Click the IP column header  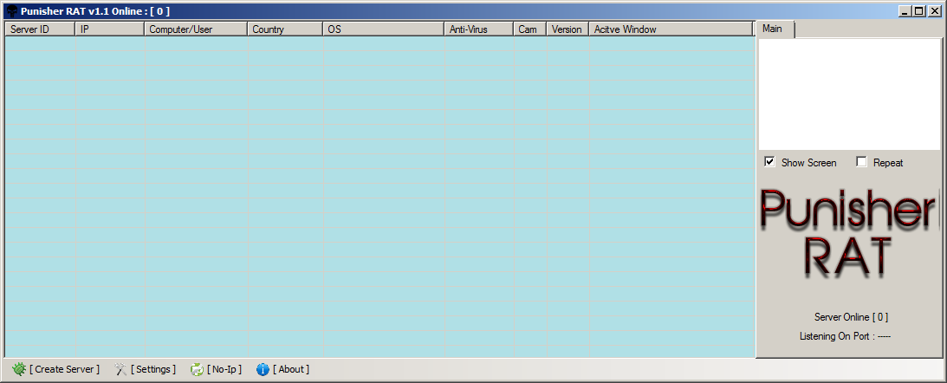[x=109, y=29]
